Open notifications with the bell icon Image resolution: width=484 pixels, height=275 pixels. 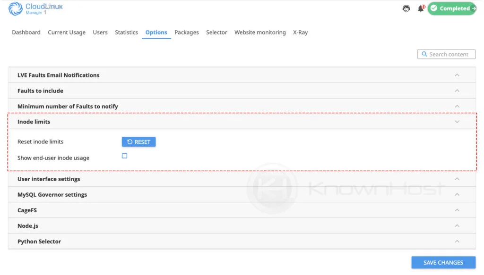click(x=420, y=8)
